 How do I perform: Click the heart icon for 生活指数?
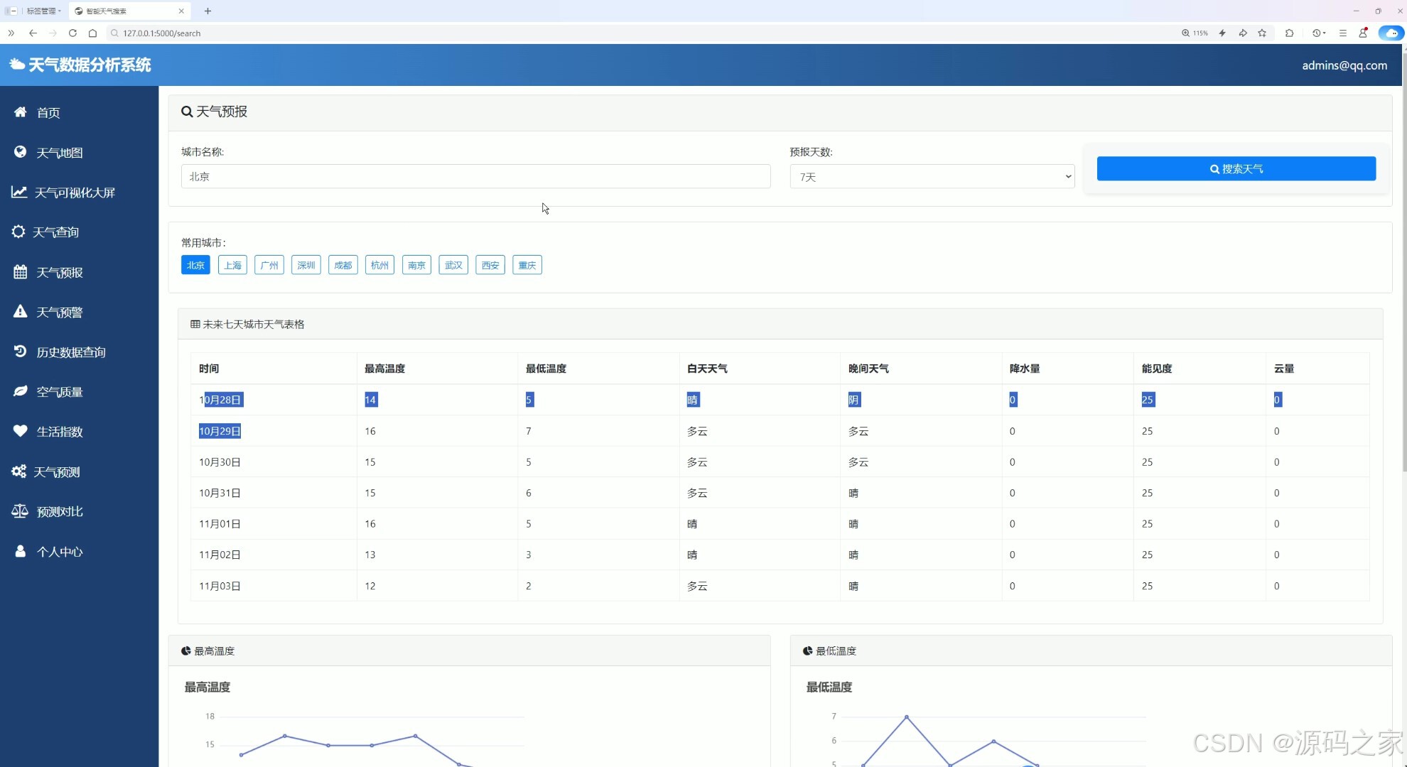click(x=20, y=431)
